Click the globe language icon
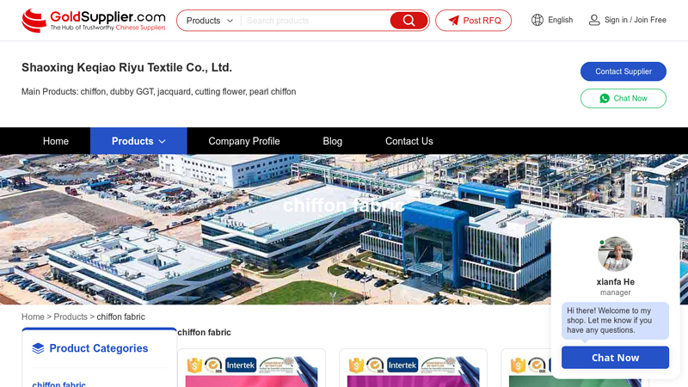This screenshot has height=387, width=688. (537, 20)
